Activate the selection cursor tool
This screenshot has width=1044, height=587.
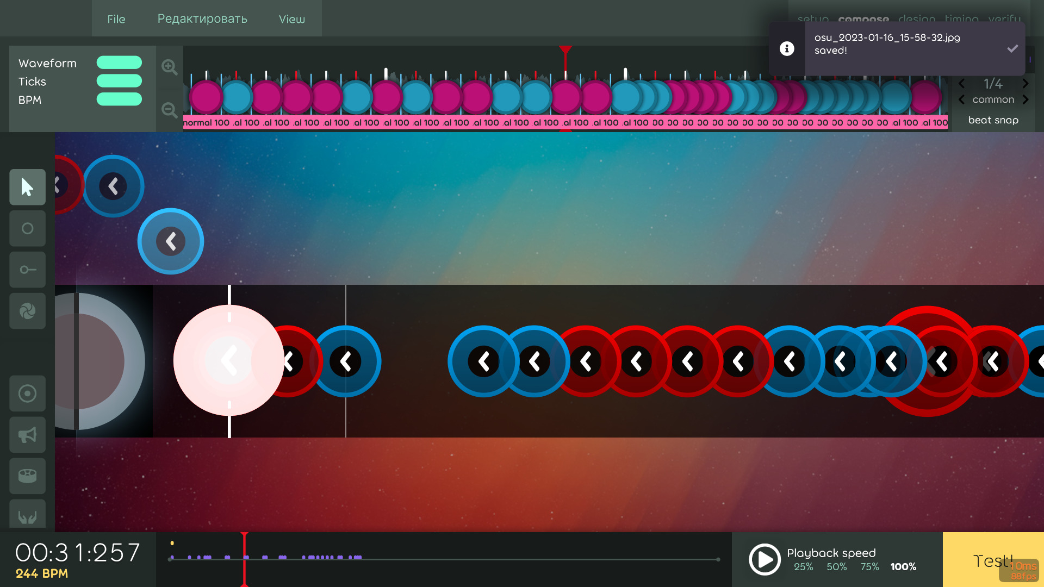coord(27,187)
